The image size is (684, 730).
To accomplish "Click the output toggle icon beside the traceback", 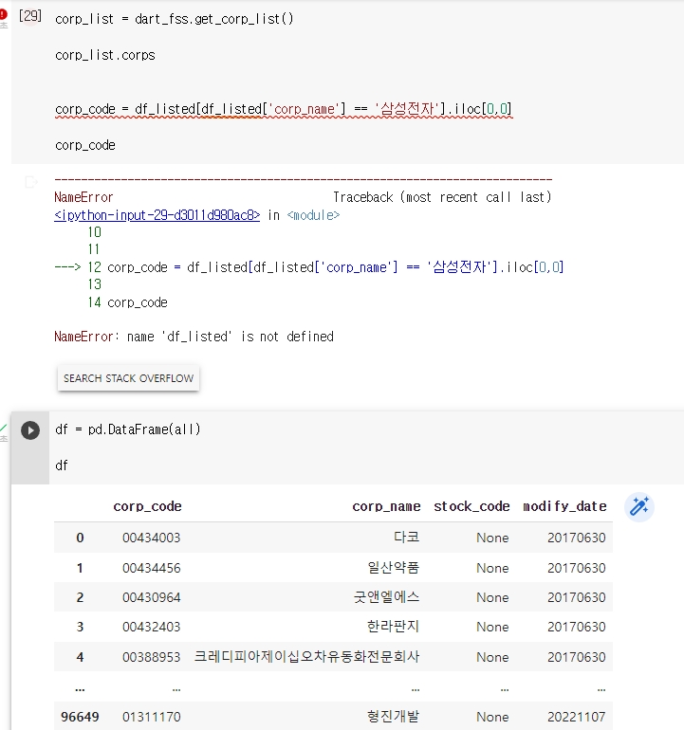I will tap(30, 182).
